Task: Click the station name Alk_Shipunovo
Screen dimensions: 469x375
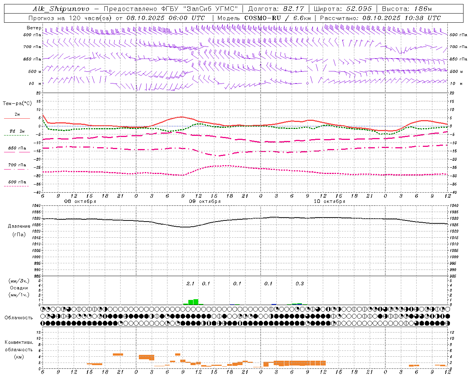Action: pos(61,9)
